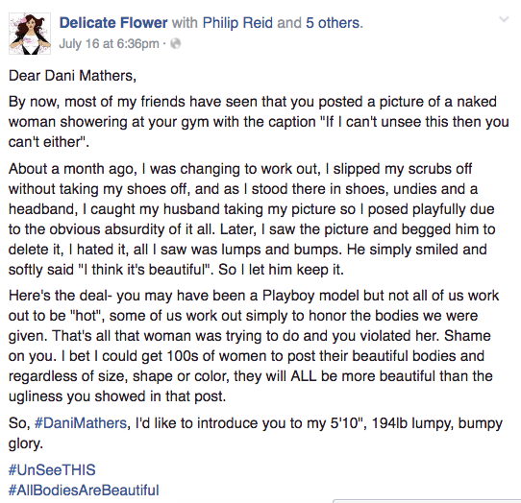This screenshot has height=503, width=521.
Task: Open the Delicate Flower profile picture
Action: pyautogui.click(x=30, y=34)
